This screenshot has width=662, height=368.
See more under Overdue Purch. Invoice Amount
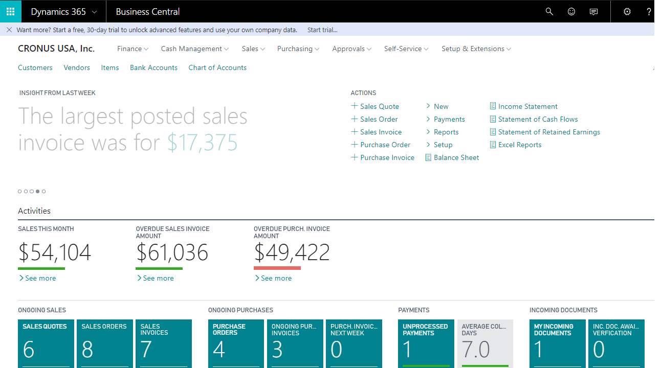tap(273, 278)
